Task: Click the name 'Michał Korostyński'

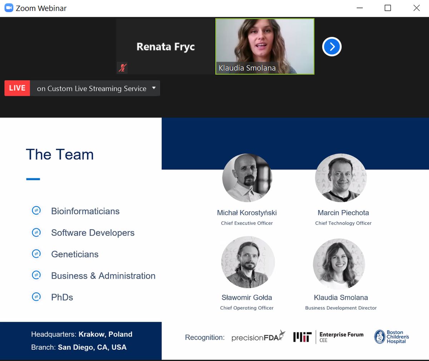Action: pyautogui.click(x=247, y=213)
